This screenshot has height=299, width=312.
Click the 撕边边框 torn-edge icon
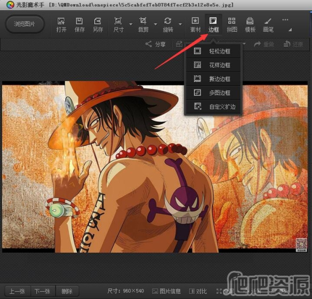(198, 79)
